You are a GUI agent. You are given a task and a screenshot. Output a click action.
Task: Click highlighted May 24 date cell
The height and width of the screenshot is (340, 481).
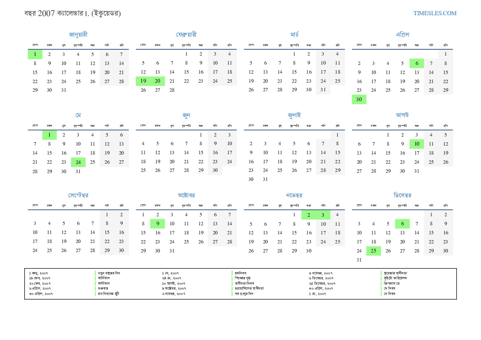tap(78, 162)
